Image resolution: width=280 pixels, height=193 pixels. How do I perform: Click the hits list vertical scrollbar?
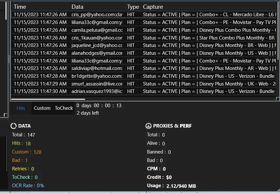pyautogui.click(x=278, y=30)
